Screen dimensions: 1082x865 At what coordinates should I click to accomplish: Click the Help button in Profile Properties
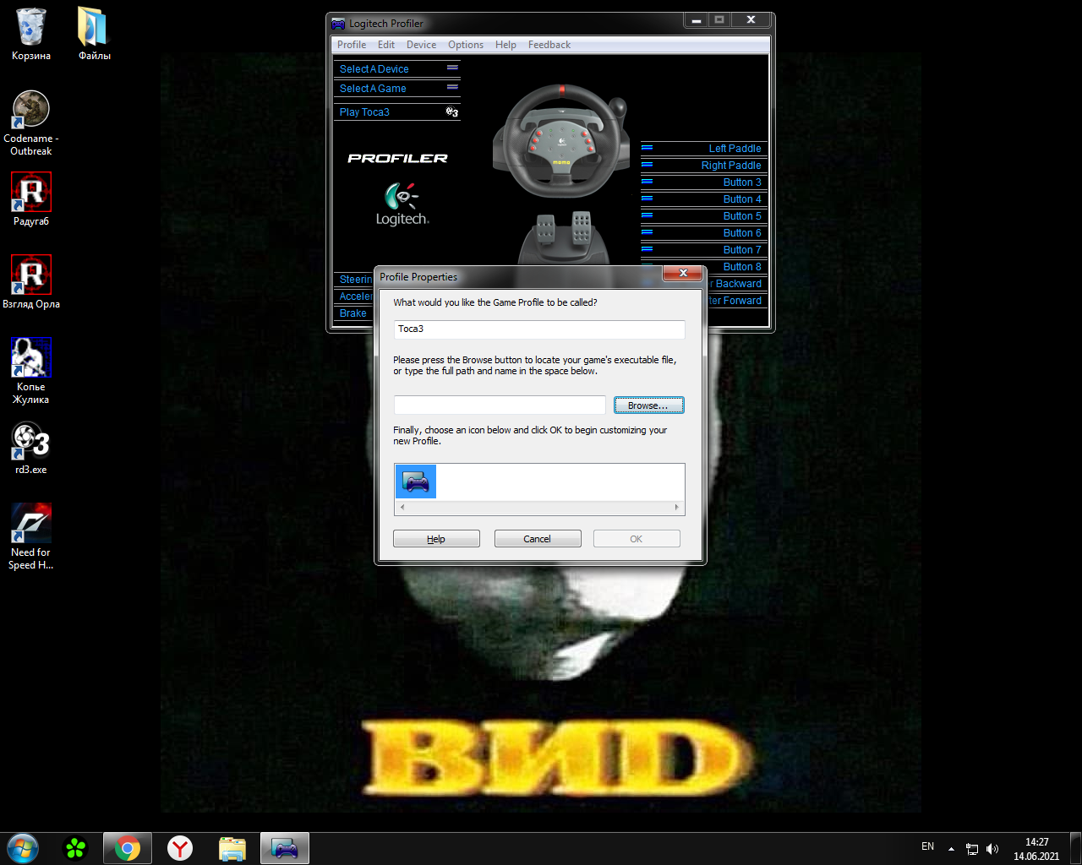436,539
